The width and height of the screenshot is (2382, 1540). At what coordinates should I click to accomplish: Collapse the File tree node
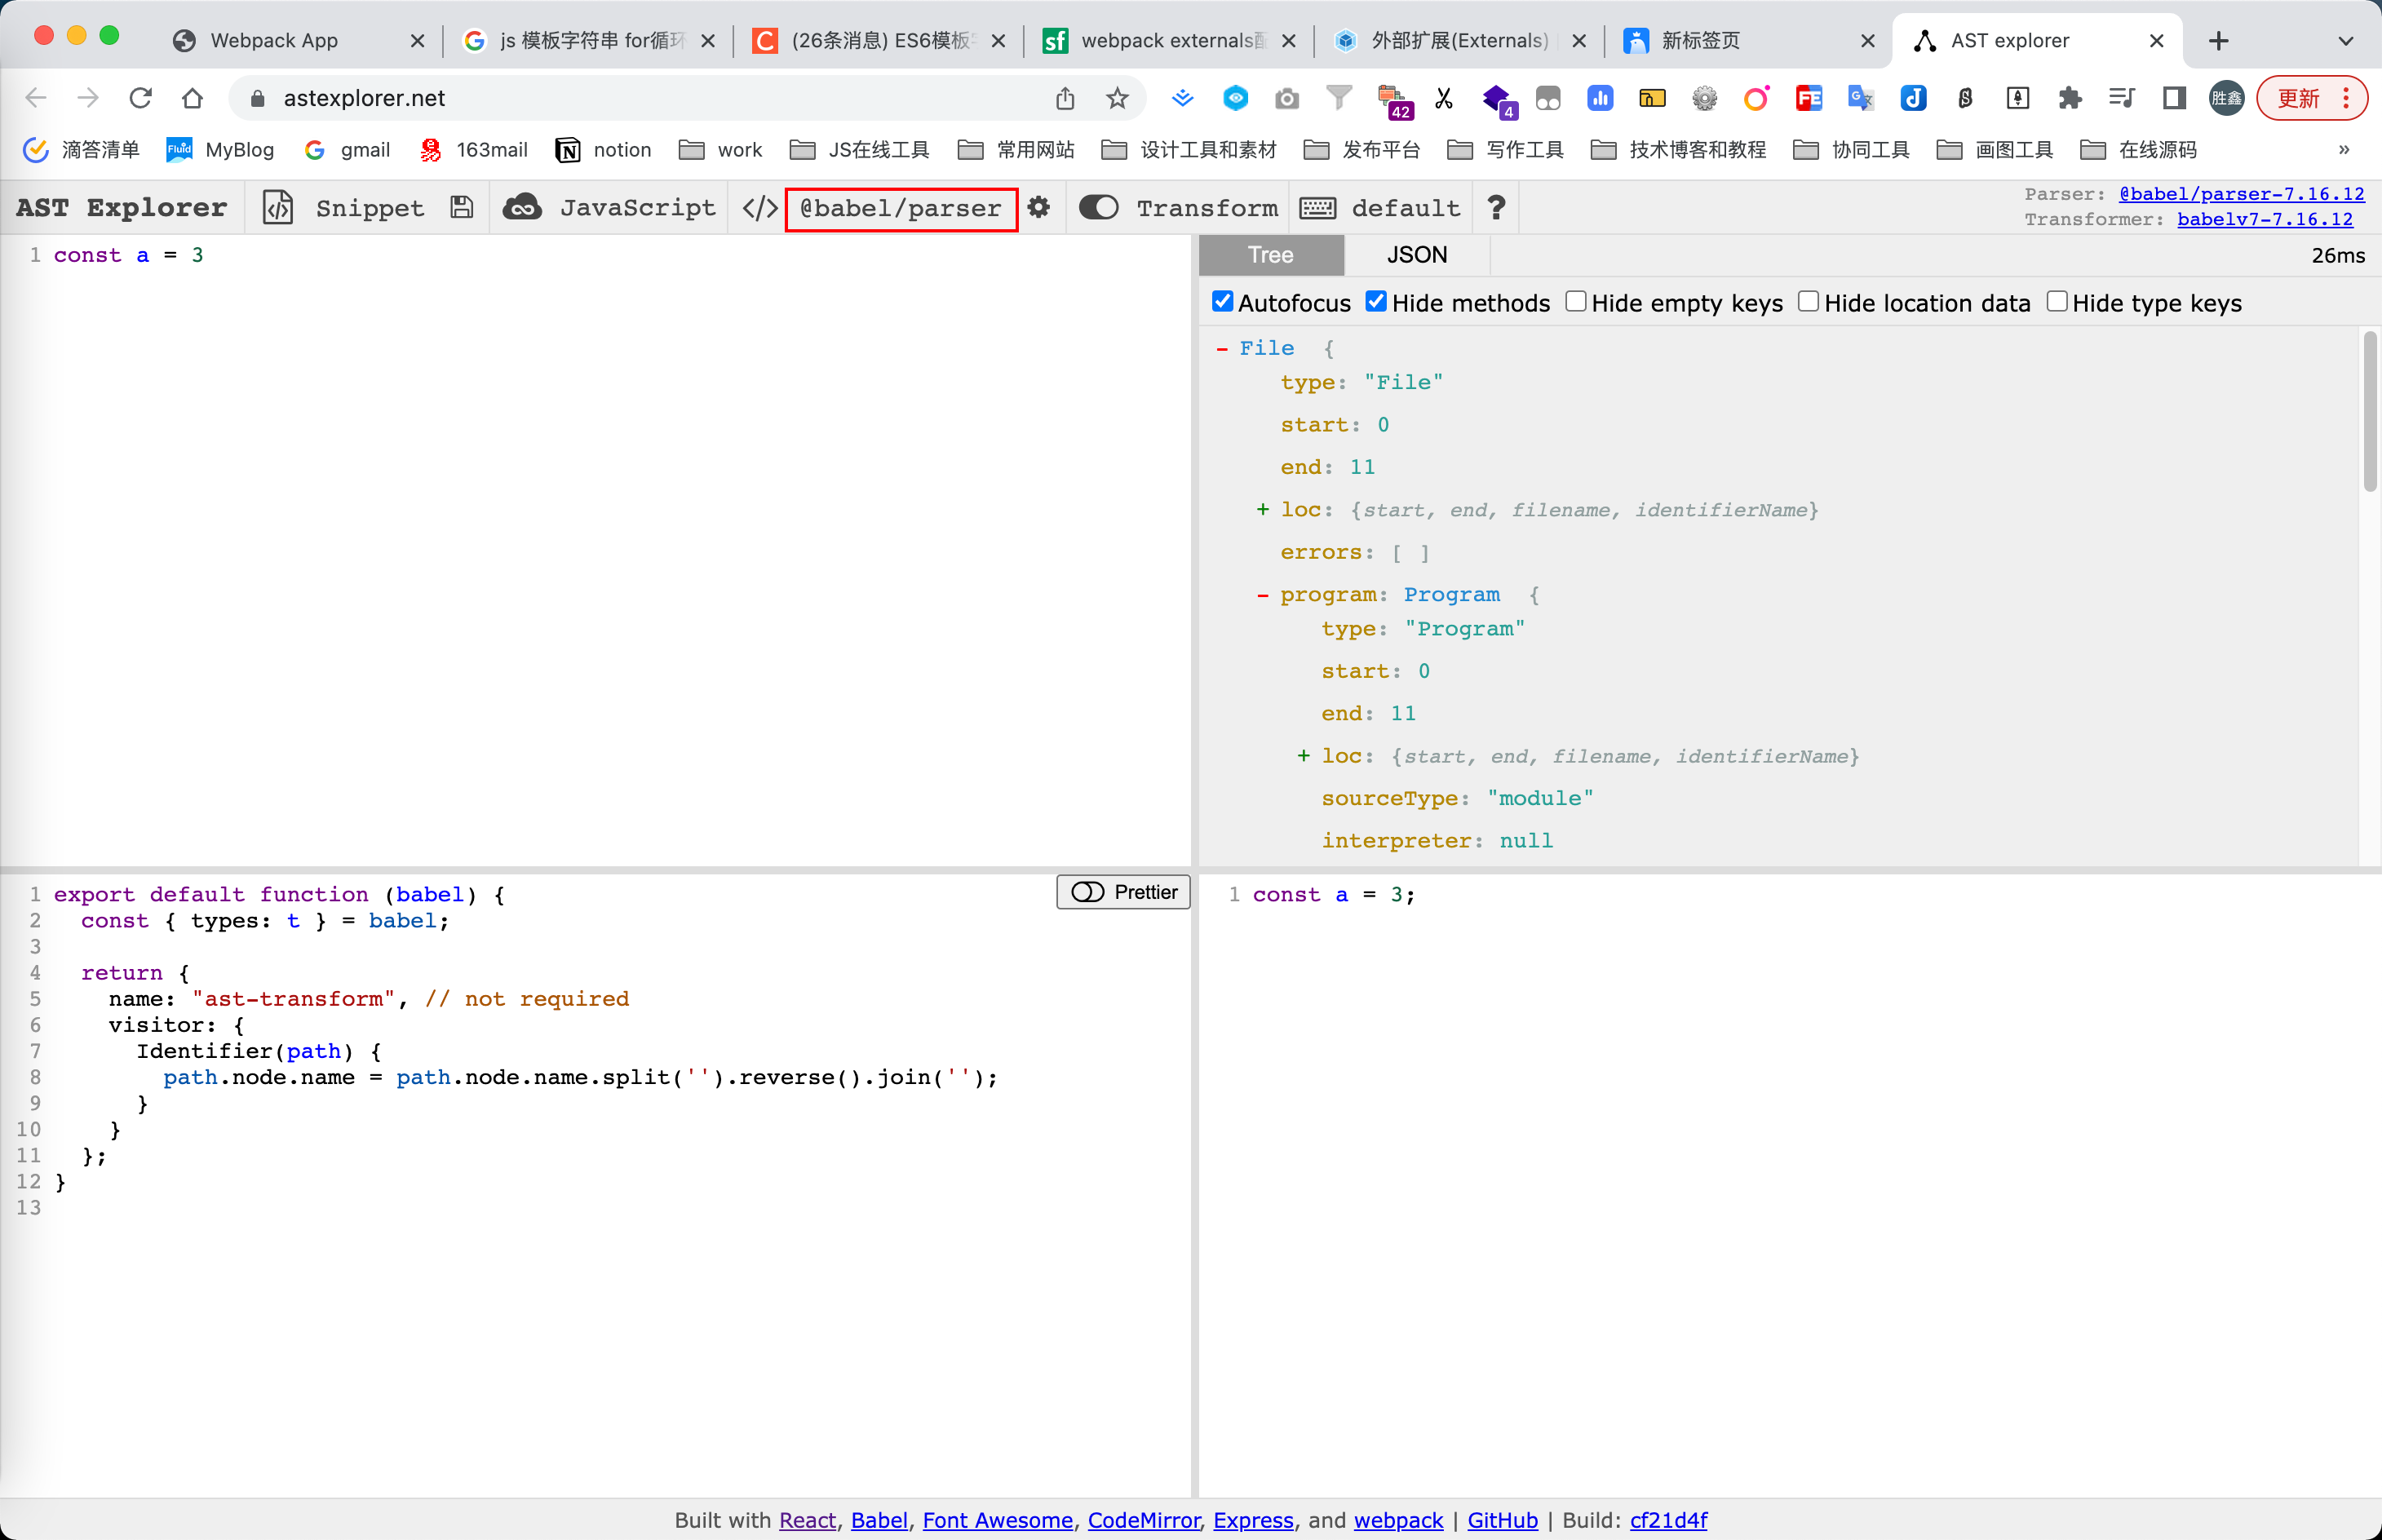pyautogui.click(x=1222, y=348)
